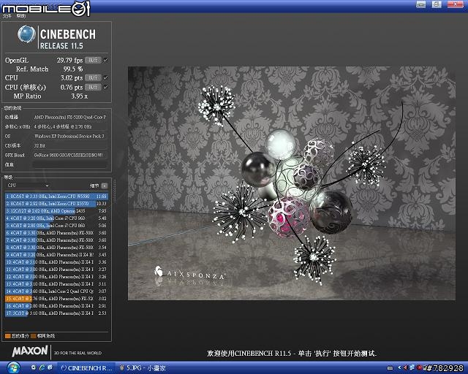
Task: Open the Help menu
Action: [x=21, y=16]
